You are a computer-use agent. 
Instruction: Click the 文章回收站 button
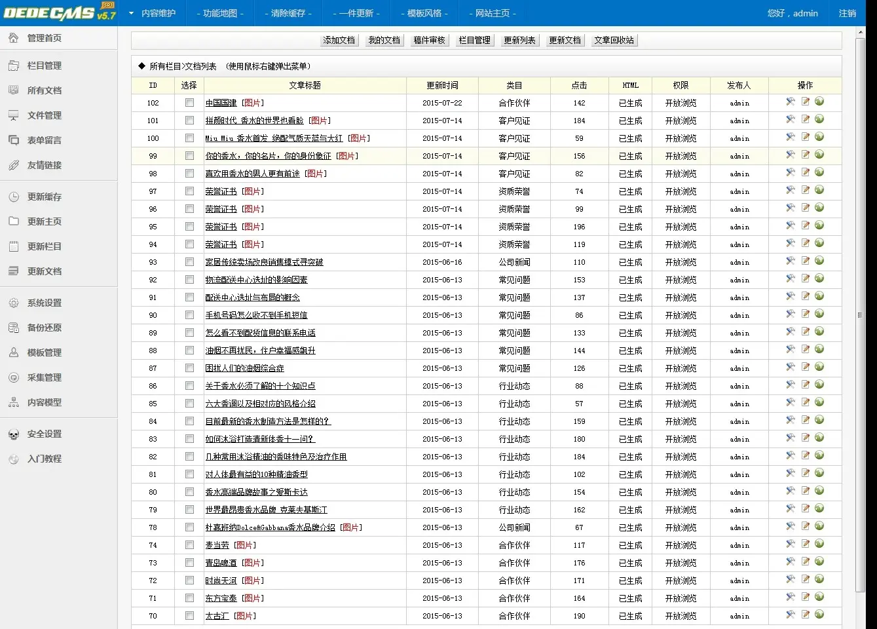(x=614, y=40)
